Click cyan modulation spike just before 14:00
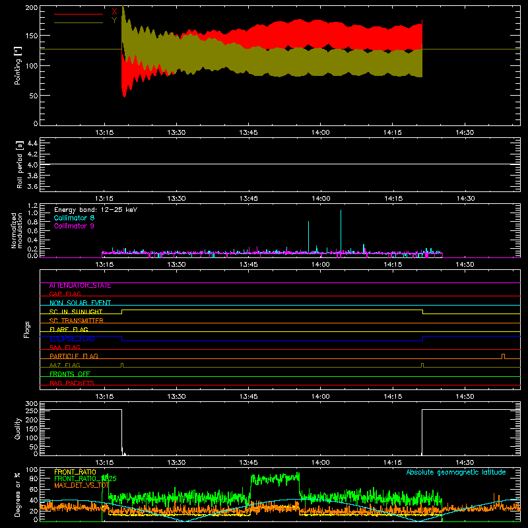The width and height of the screenshot is (528, 528). (x=308, y=236)
